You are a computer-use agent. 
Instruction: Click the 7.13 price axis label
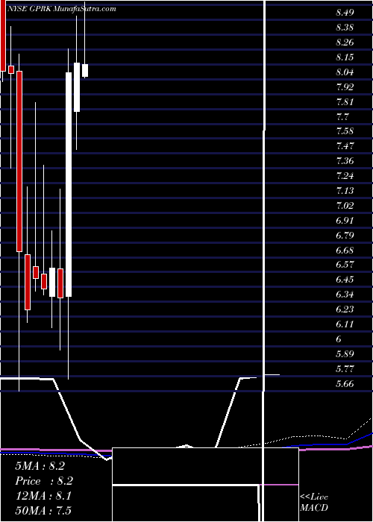(x=345, y=191)
